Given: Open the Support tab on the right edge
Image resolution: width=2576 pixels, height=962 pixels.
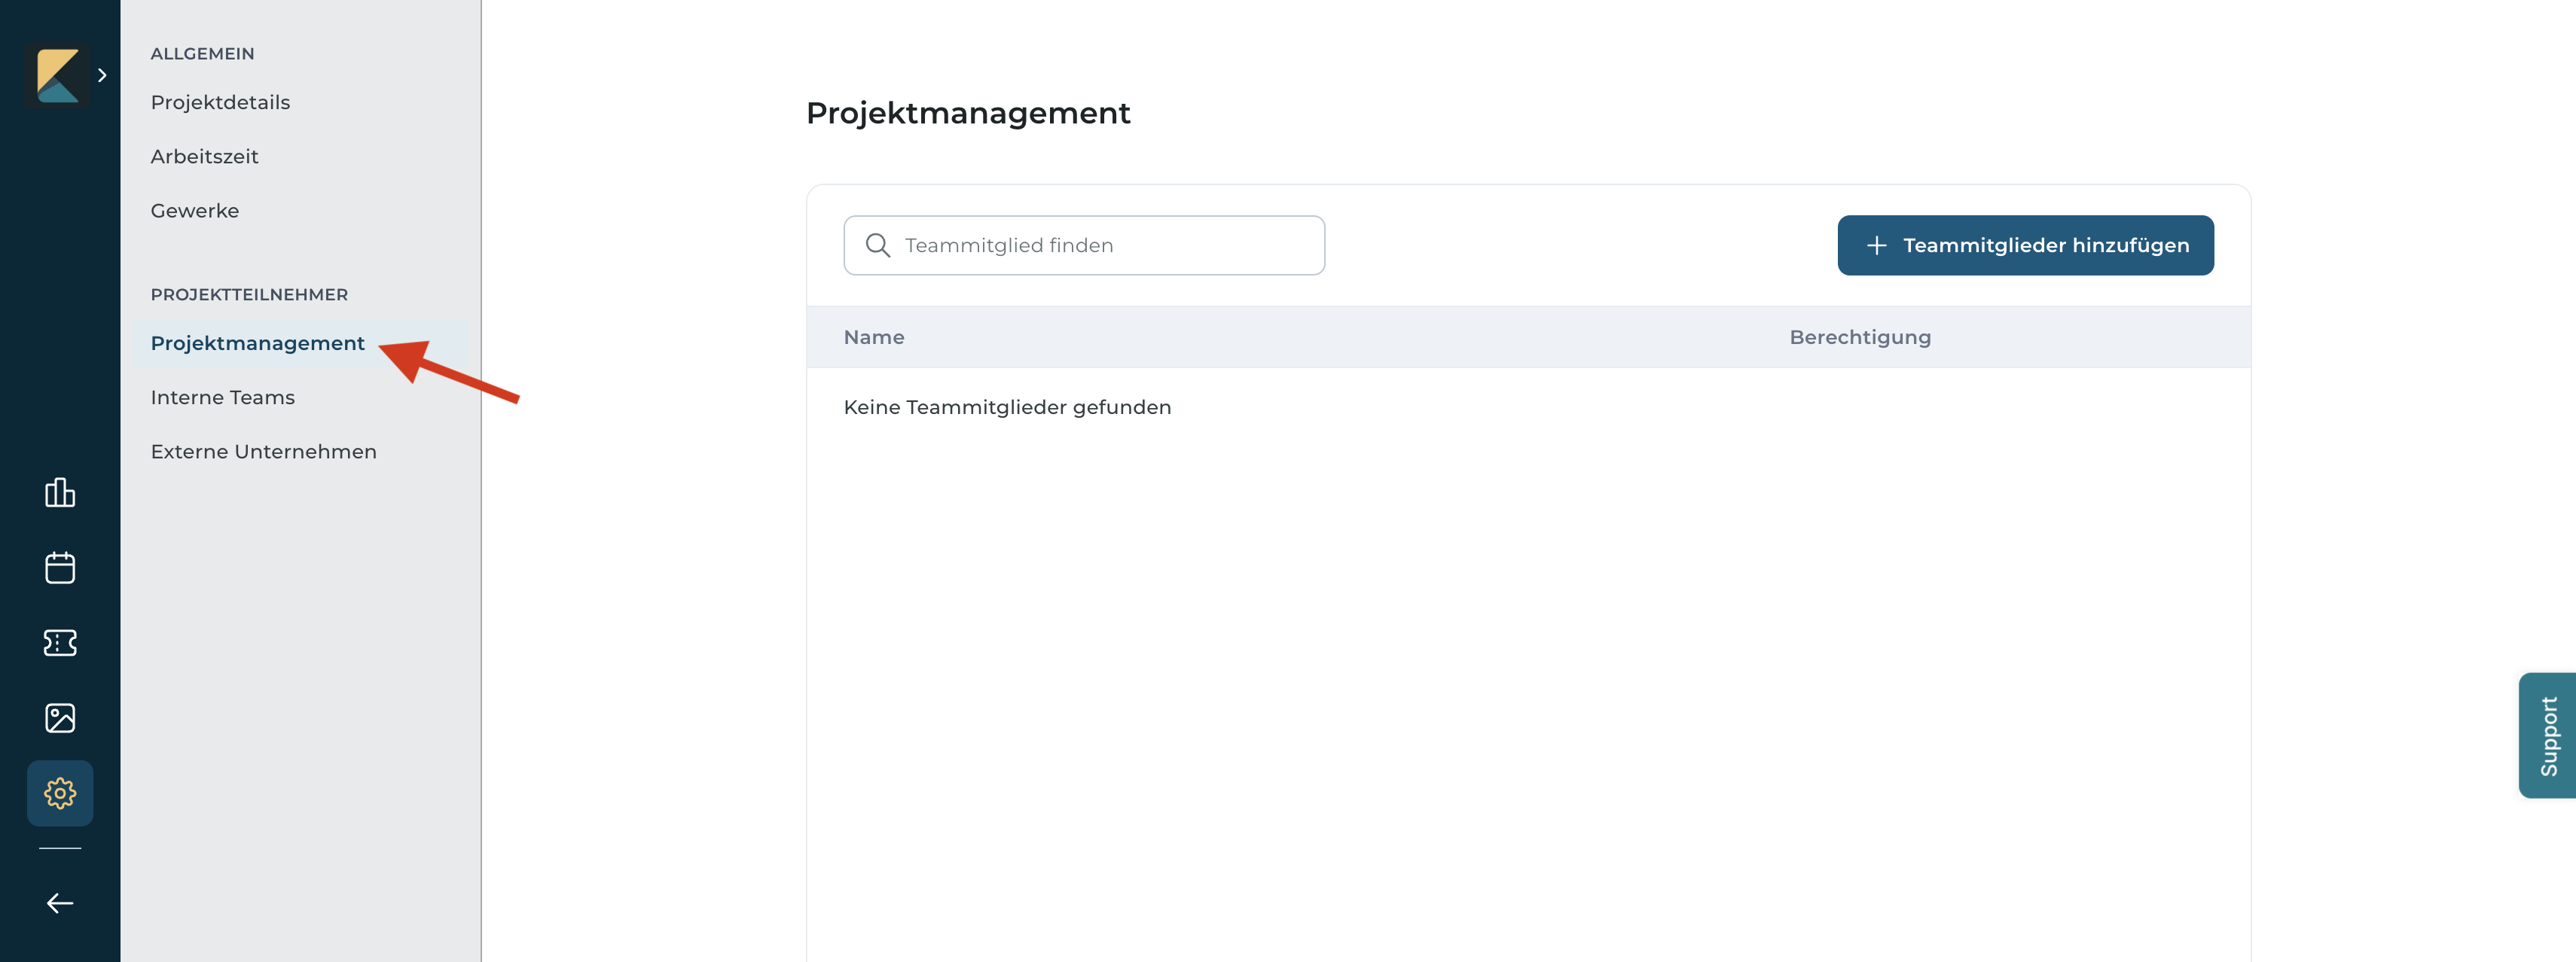Looking at the screenshot, I should pyautogui.click(x=2547, y=735).
